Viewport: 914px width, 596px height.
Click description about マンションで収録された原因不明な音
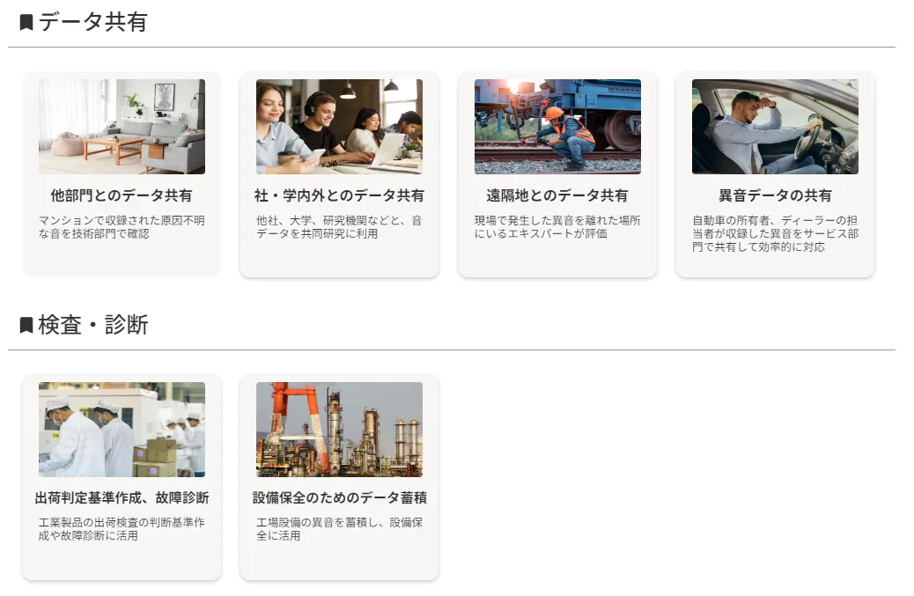coord(122,227)
